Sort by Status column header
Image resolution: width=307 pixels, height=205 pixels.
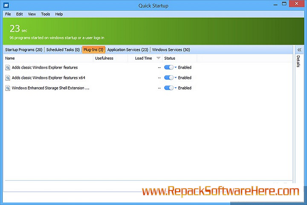(x=180, y=58)
